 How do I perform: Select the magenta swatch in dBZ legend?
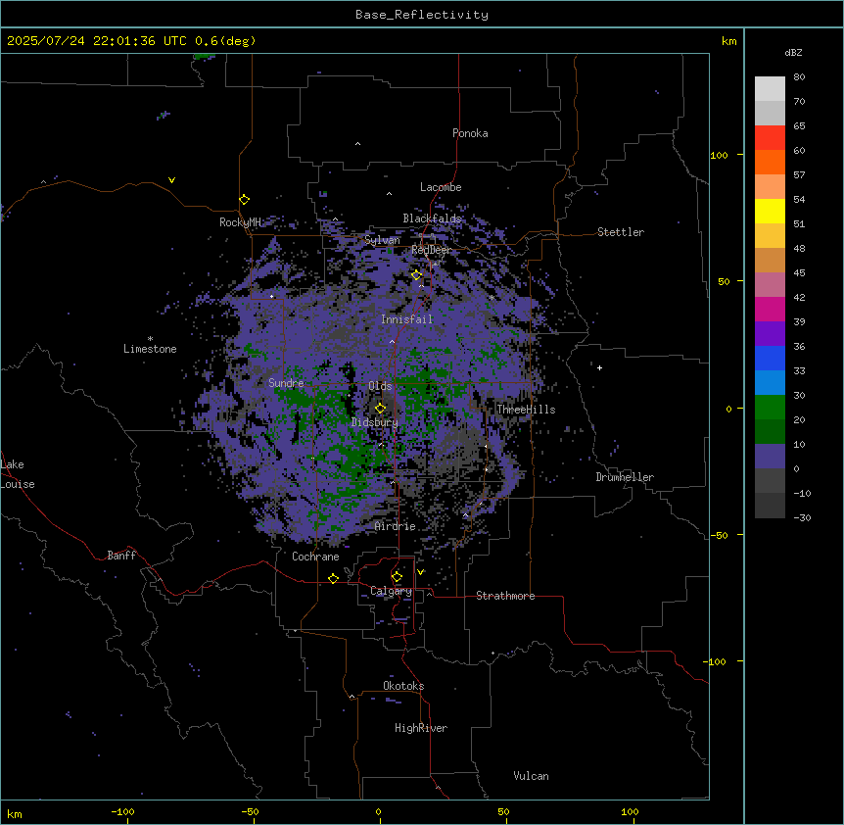pyautogui.click(x=770, y=309)
